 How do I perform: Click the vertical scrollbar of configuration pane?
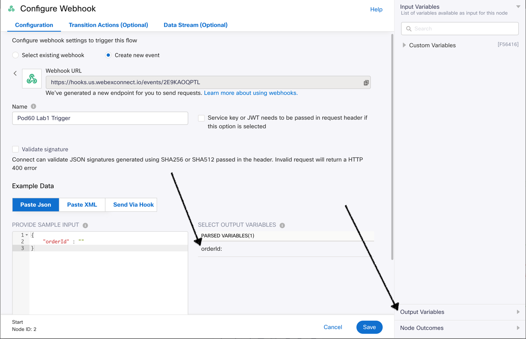[x=392, y=147]
